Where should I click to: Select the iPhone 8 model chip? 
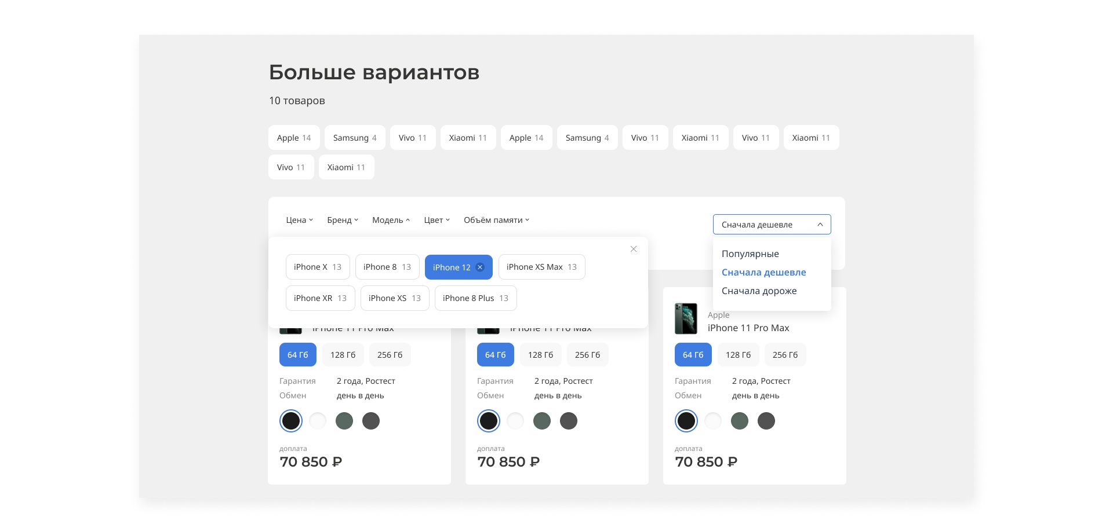pos(387,267)
